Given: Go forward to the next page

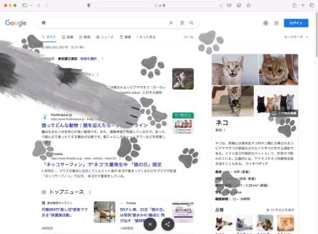Looking at the screenshot, I should [x=47, y=5].
